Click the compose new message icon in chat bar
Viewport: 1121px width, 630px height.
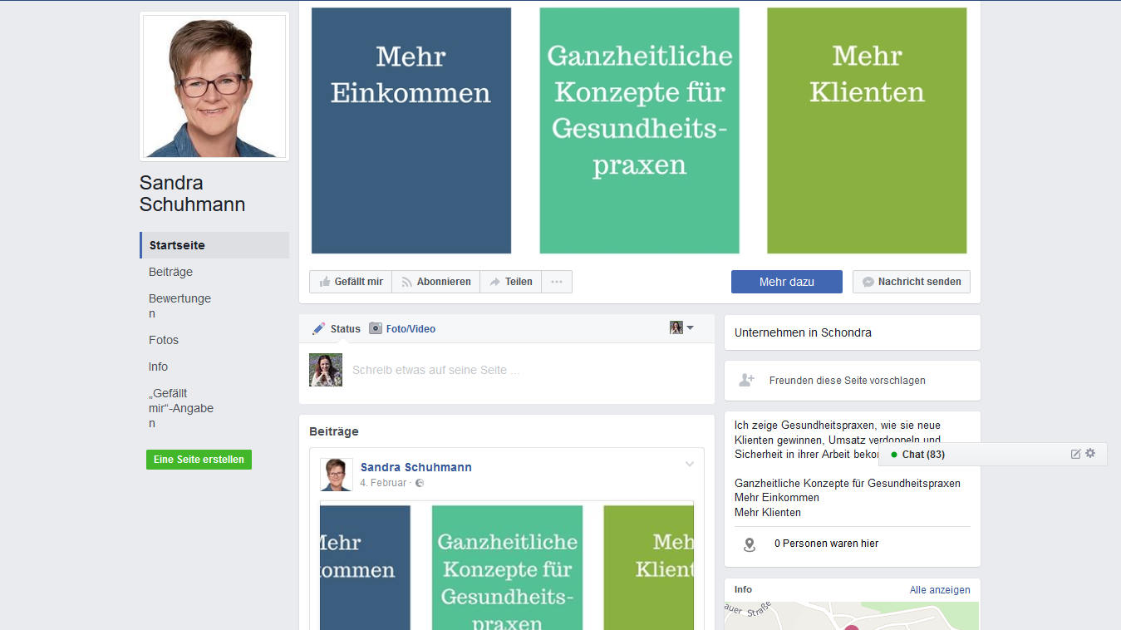click(1075, 454)
